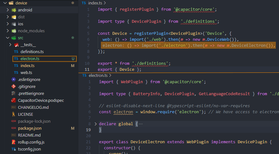Click the TS icon beside web.ts
The width and height of the screenshot is (279, 154).
pyautogui.click(x=16, y=72)
